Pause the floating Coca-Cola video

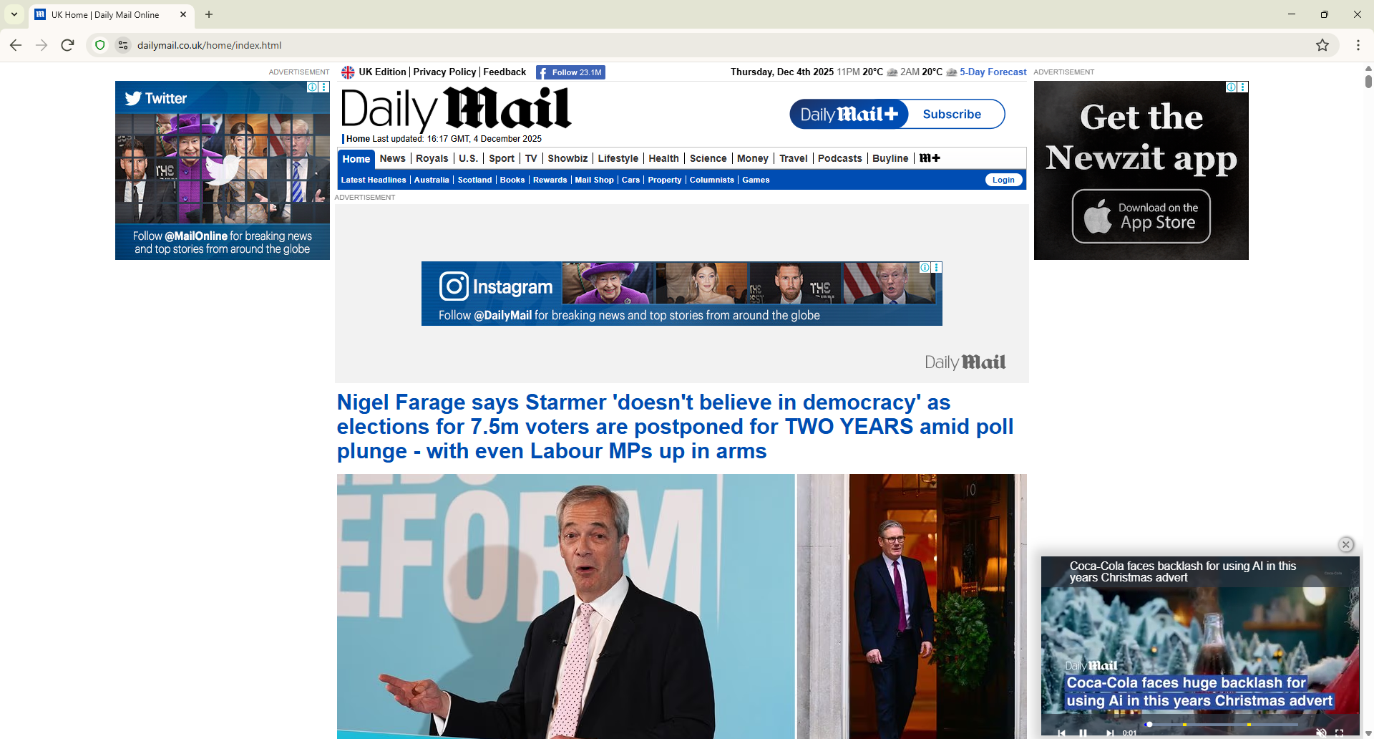click(1083, 733)
